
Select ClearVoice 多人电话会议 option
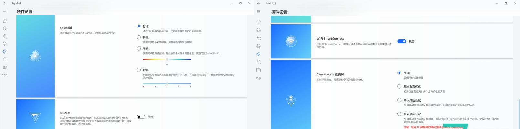point(399,114)
